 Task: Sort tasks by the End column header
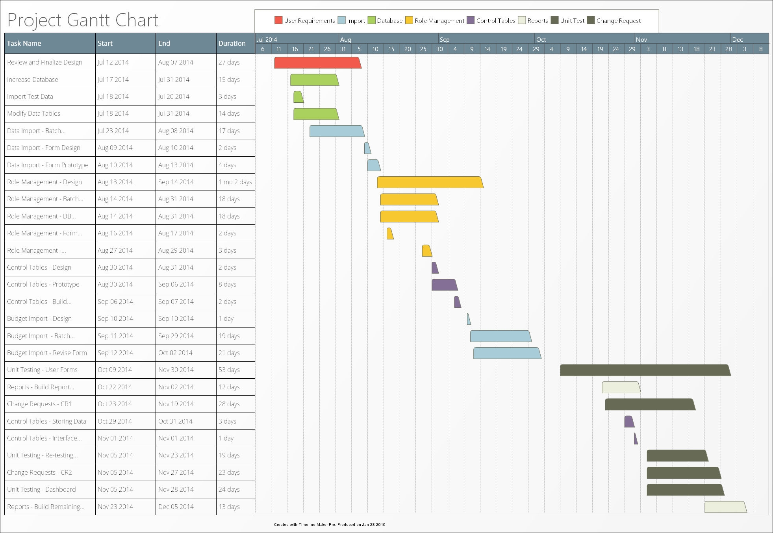pos(165,43)
